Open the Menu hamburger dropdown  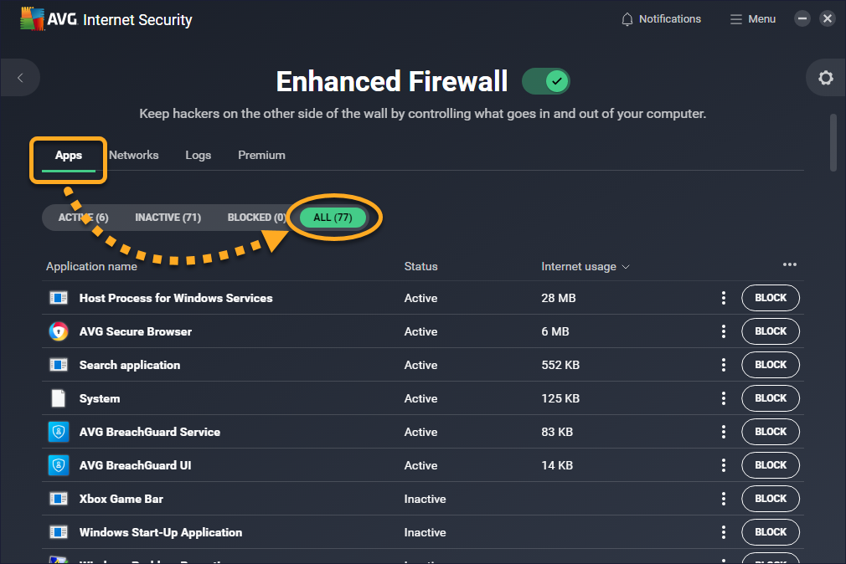[x=752, y=19]
